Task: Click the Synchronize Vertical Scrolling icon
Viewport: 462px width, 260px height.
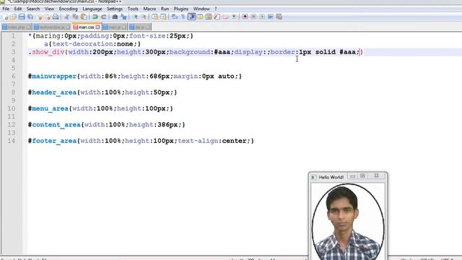Action: [x=154, y=17]
